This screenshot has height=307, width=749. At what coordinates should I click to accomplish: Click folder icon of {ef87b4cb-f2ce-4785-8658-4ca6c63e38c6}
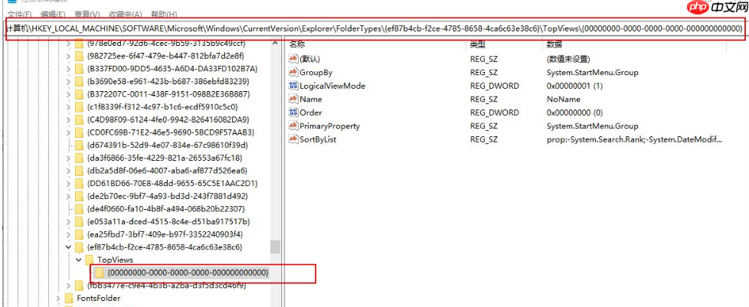click(x=80, y=247)
